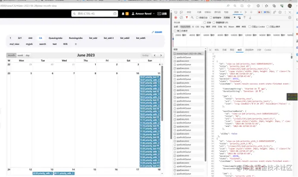Filter requests by Img type
The height and width of the screenshot is (177, 298).
203,27
